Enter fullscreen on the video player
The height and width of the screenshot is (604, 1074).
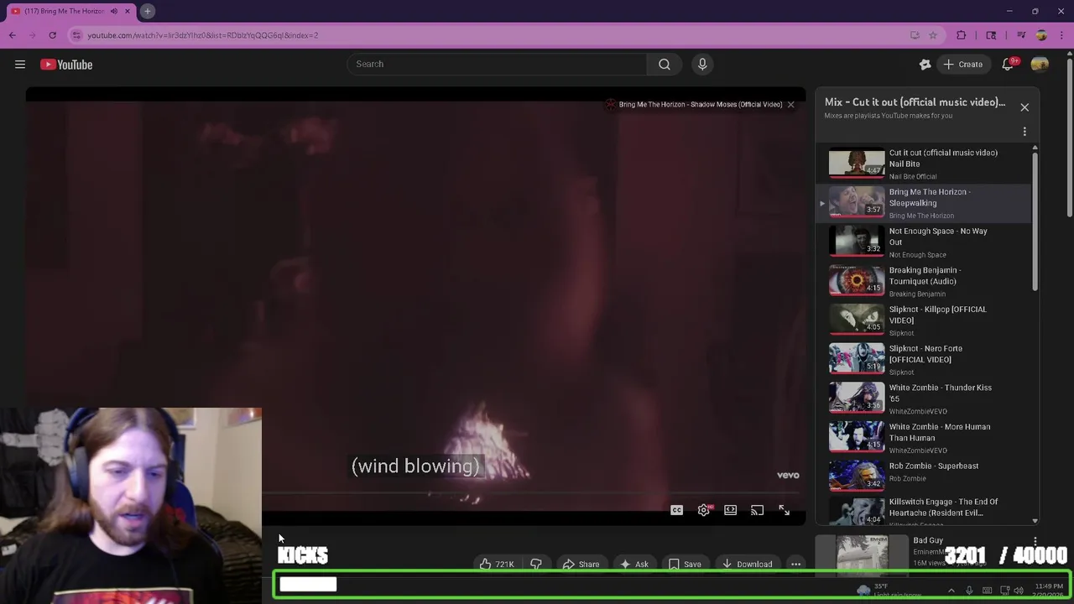click(784, 510)
